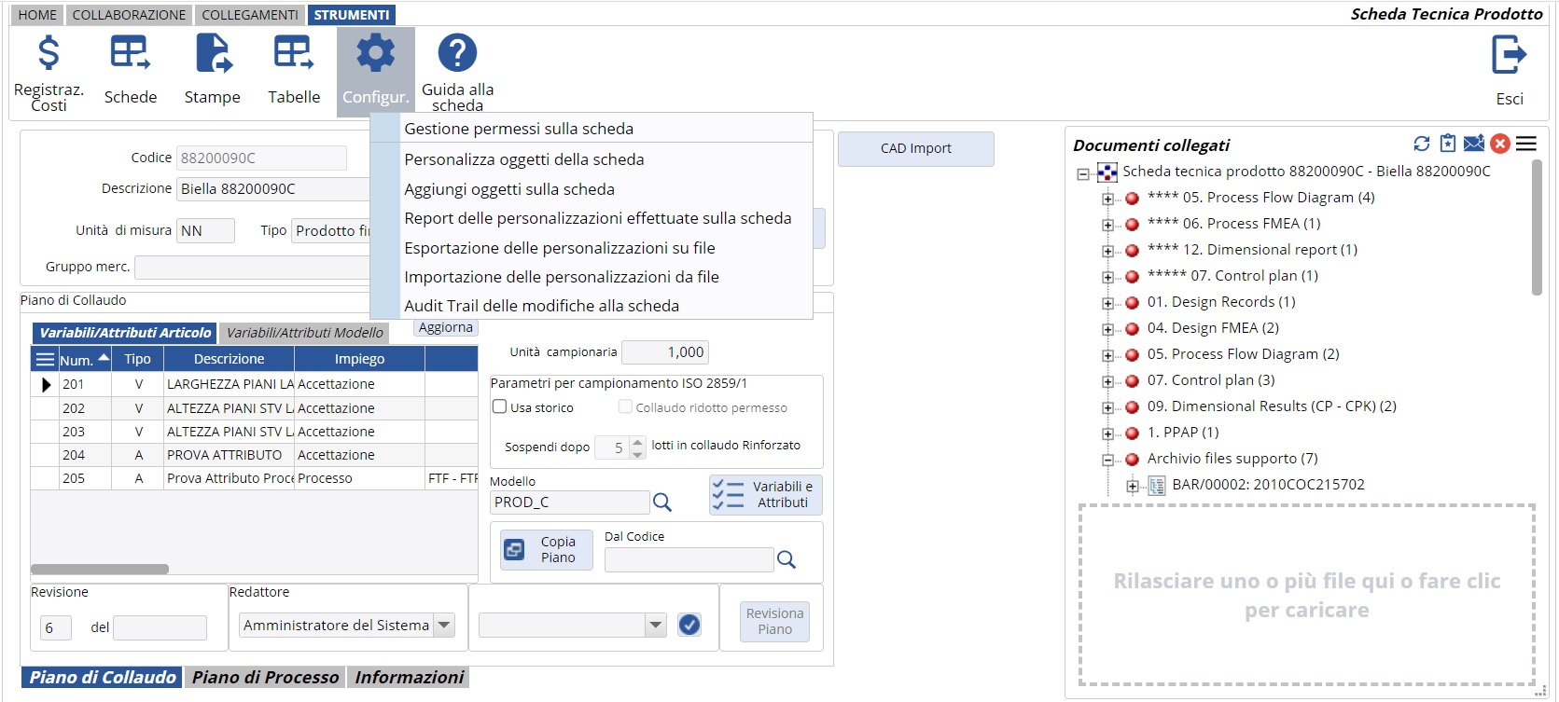The image size is (1559, 702).
Task: Expand the 04. Design FMEA node
Action: pos(1107,329)
